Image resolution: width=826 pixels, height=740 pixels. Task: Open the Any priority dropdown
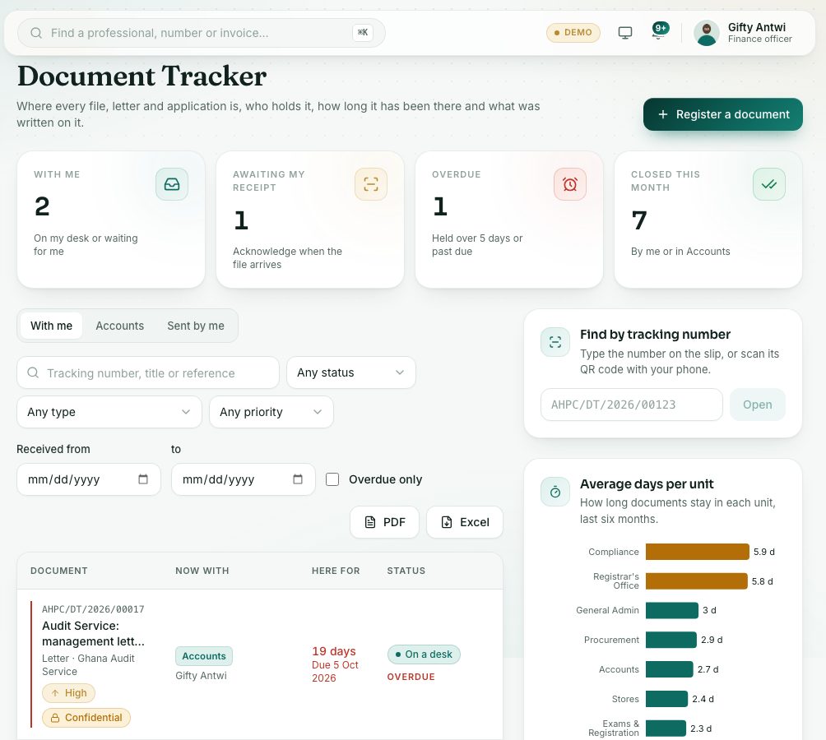(271, 412)
